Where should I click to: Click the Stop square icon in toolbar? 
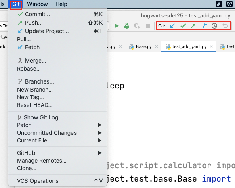point(148,26)
